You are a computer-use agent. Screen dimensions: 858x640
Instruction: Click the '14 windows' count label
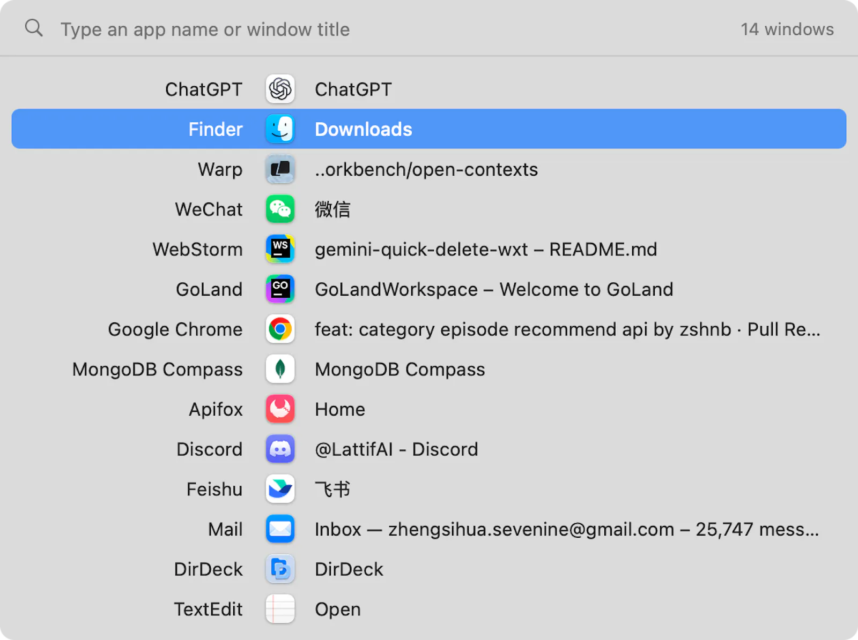(x=787, y=29)
